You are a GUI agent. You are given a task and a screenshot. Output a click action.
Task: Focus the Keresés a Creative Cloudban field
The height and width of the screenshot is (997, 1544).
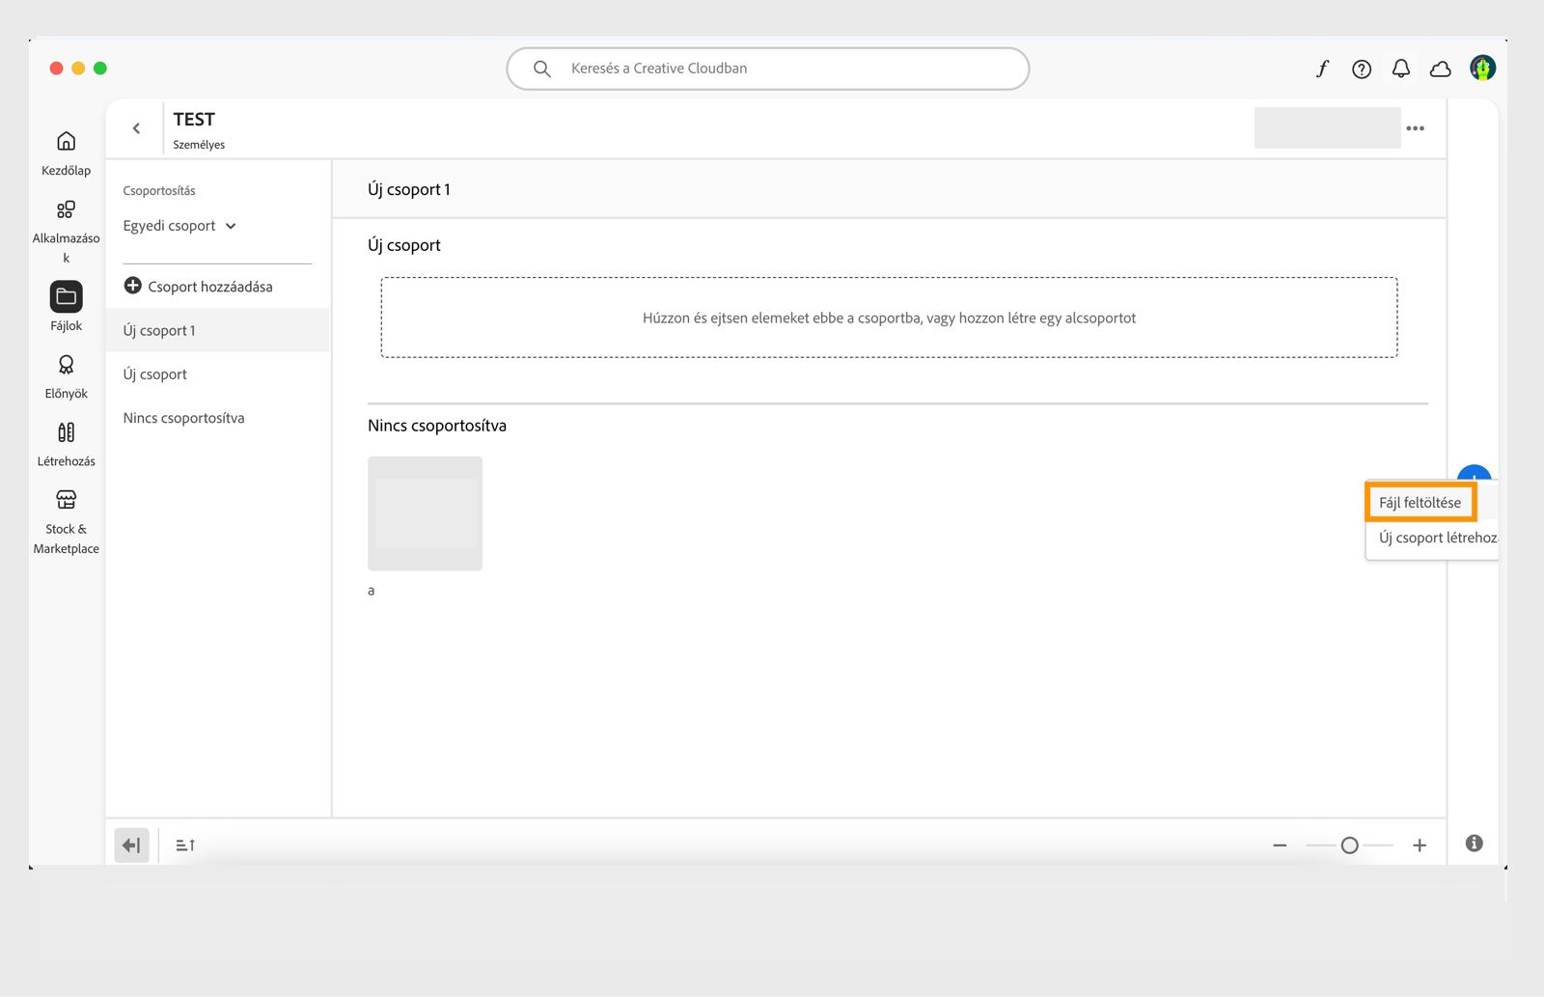[x=768, y=69]
